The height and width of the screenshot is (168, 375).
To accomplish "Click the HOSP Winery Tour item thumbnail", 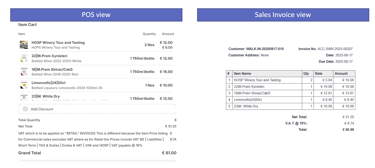I will pyautogui.click(x=24, y=45).
